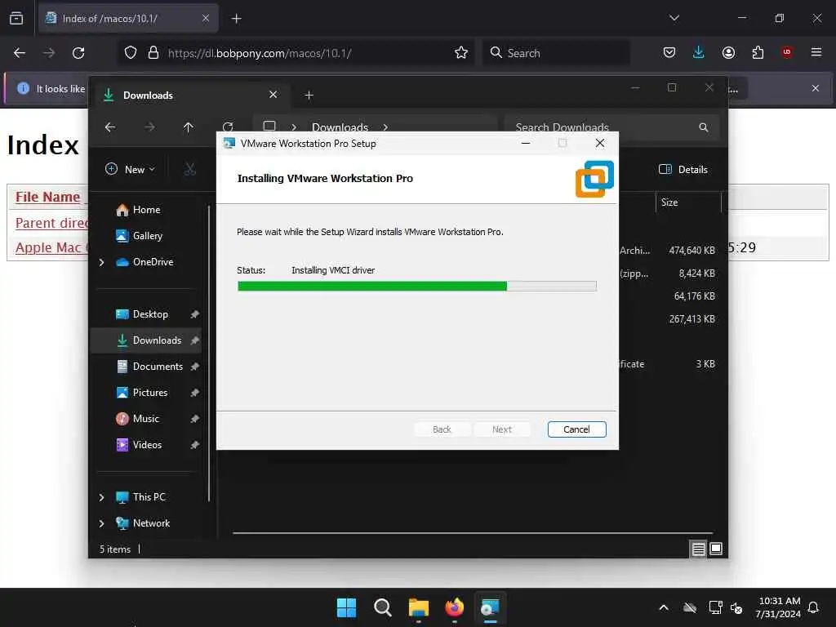Add a new tab in File Explorer
This screenshot has height=627, width=836.
click(309, 95)
